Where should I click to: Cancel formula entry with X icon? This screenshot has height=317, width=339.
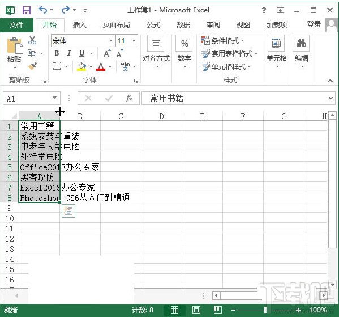[x=88, y=98]
